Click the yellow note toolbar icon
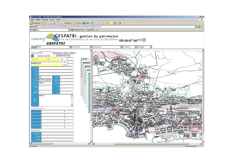The height and width of the screenshot is (163, 230). (111, 23)
